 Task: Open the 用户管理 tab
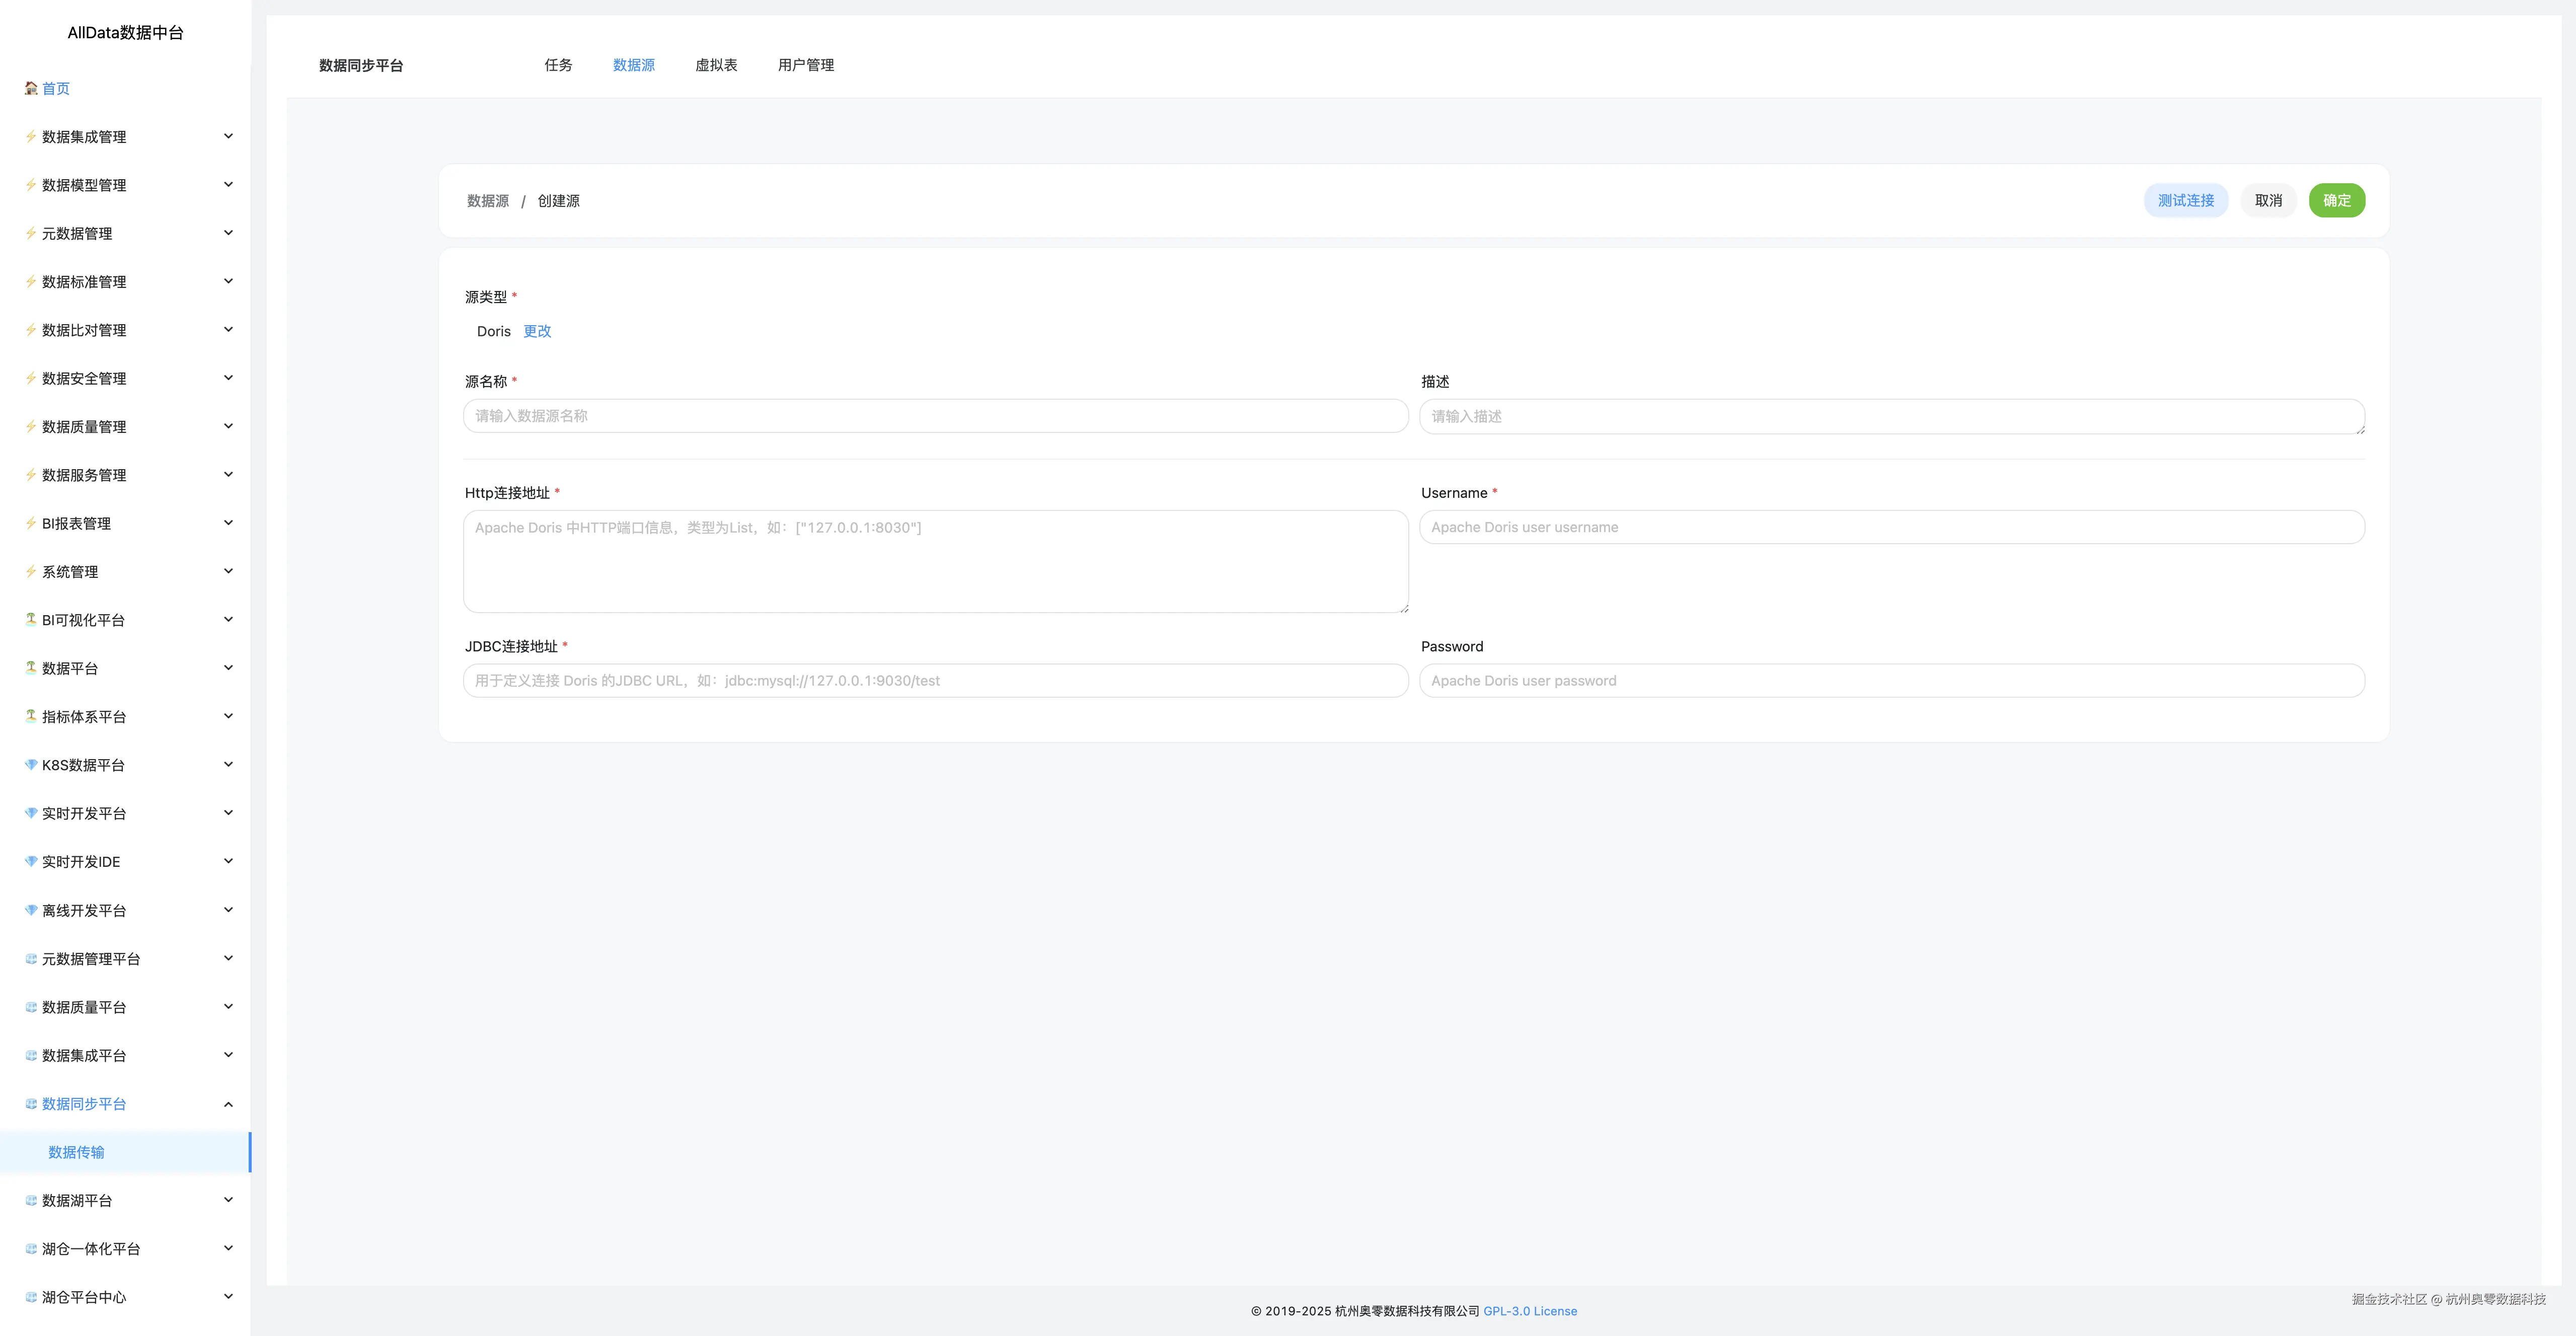[x=805, y=65]
